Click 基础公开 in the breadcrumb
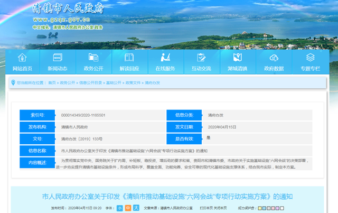This screenshot has height=213, width=338. click(113, 83)
